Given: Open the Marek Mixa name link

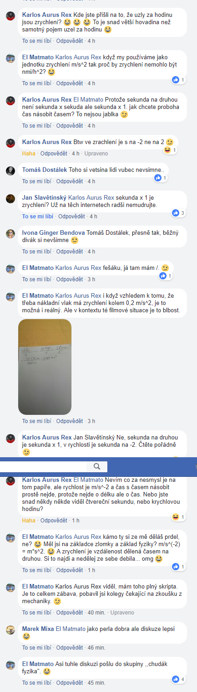Looking at the screenshot, I should pyautogui.click(x=38, y=629).
